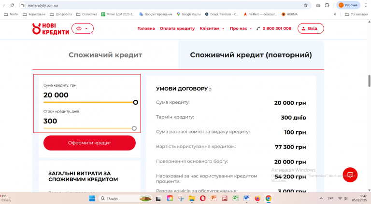The width and height of the screenshot is (371, 204).
Task: Switch the УКР keyboard language
Action: click(330, 198)
